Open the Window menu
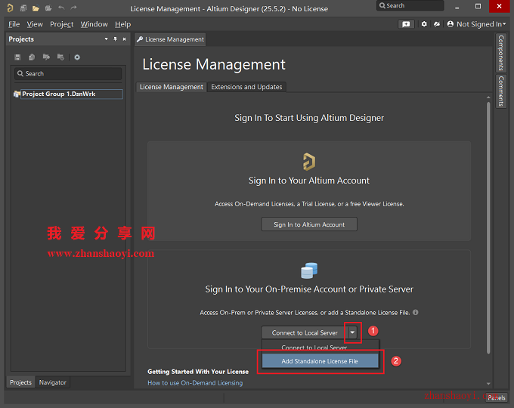Screen dimensions: 514x408 coord(94,24)
